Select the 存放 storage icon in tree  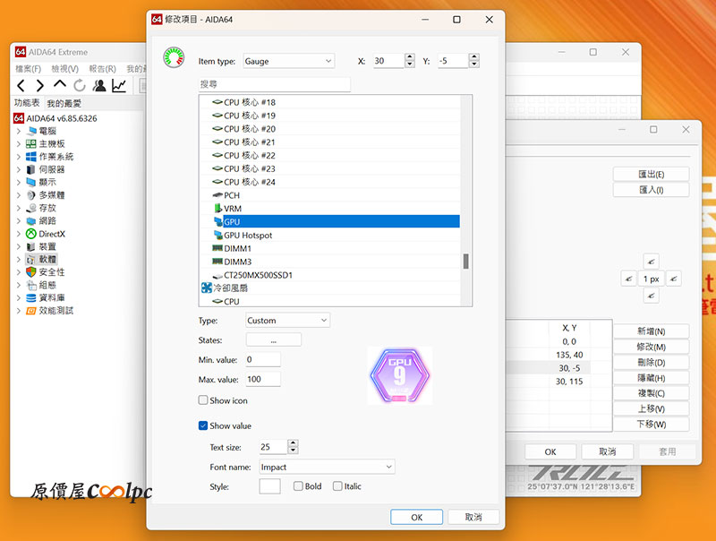[31, 208]
